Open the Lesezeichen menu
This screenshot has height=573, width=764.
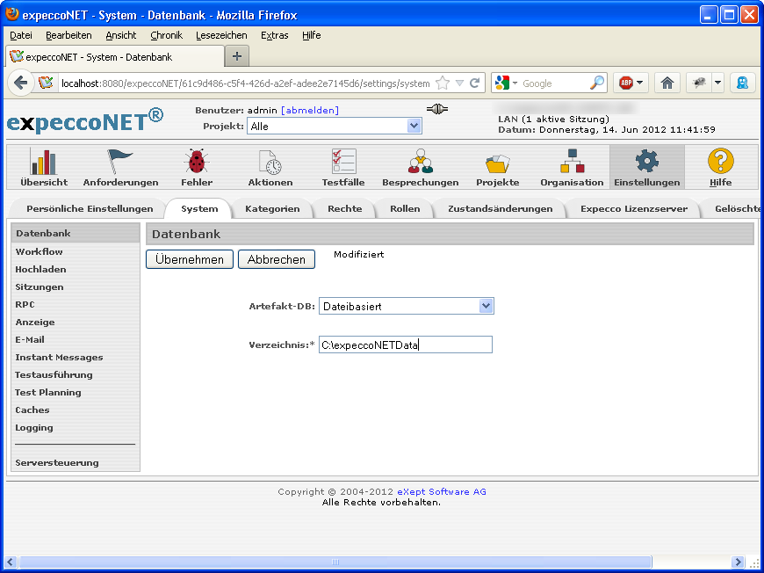tap(221, 35)
